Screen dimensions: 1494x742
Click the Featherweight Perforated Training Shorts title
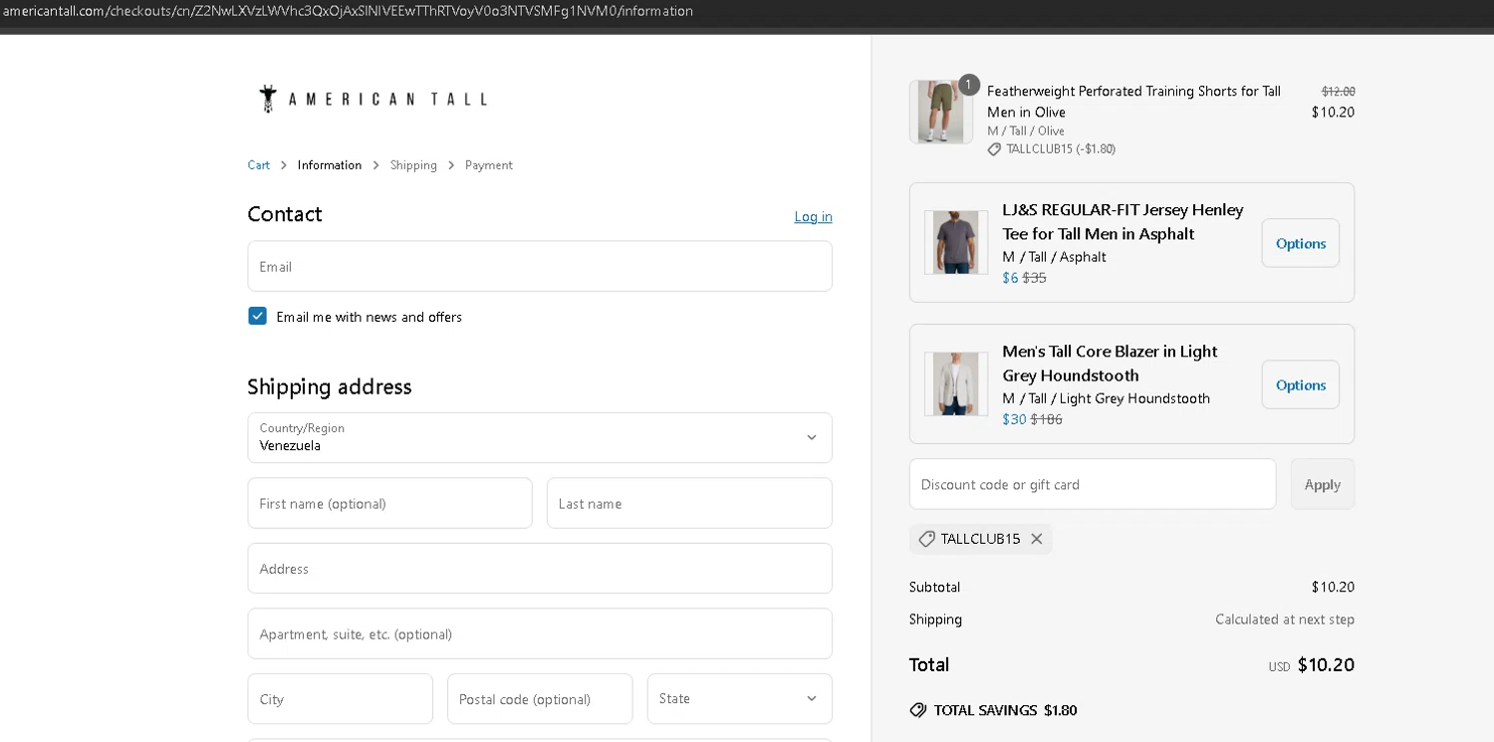point(1133,102)
